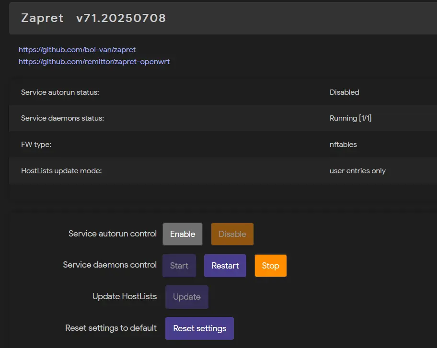Click the Running [1/1] daemons status value
Viewport: 437px width, 348px height.
pyautogui.click(x=351, y=118)
